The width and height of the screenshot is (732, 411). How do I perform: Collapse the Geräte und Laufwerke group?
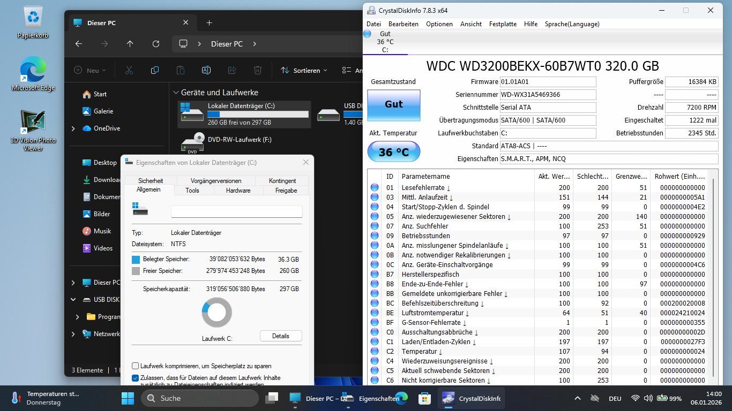click(x=176, y=93)
